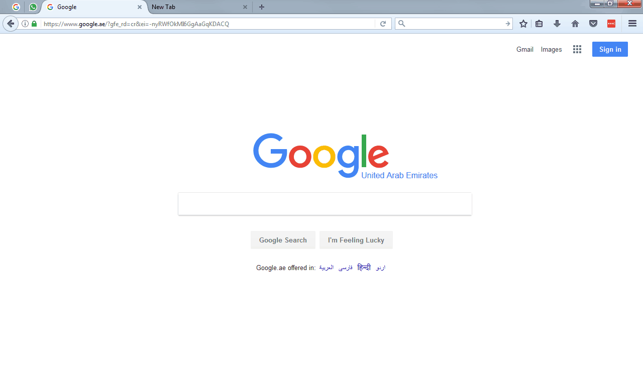Close the Google tab
The image size is (643, 378).
click(140, 7)
